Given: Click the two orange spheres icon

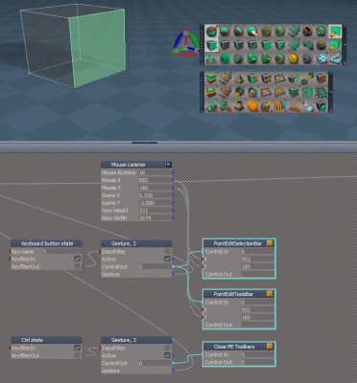Looking at the screenshot, I should [252, 106].
